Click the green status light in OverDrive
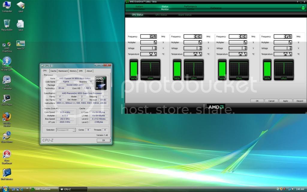The width and height of the screenshot is (307, 192). click(303, 8)
